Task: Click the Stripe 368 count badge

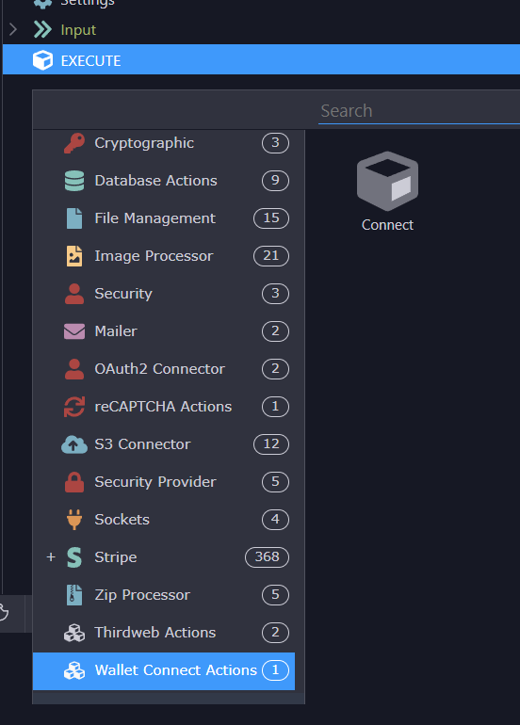Action: pyautogui.click(x=267, y=556)
